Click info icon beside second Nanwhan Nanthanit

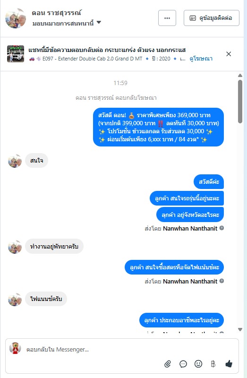[x=221, y=281]
